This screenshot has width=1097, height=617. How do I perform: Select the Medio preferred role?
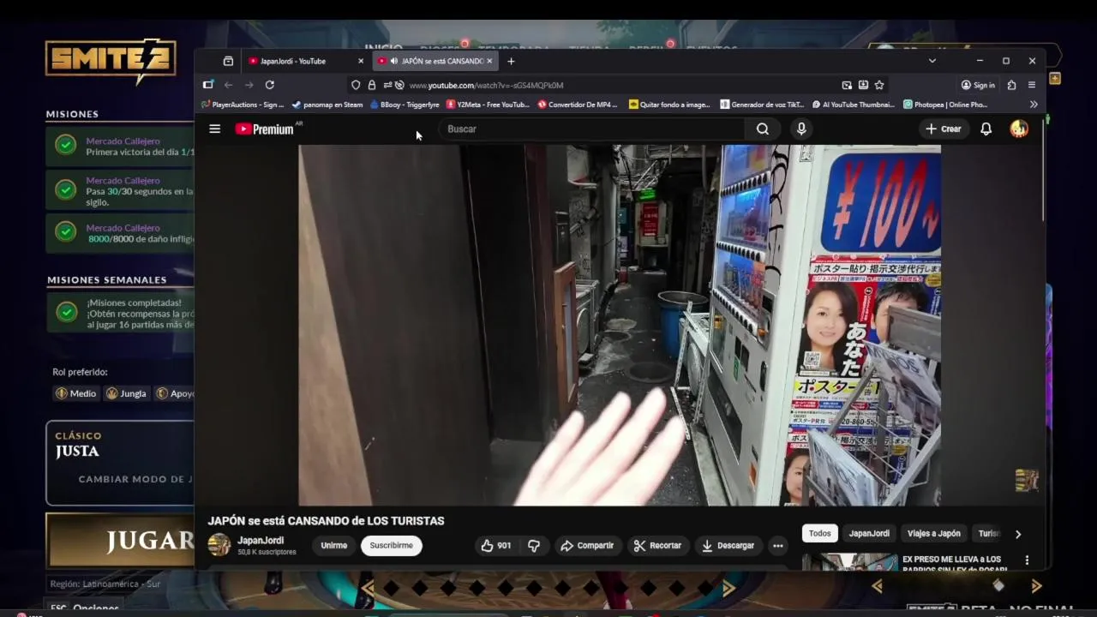pos(76,393)
